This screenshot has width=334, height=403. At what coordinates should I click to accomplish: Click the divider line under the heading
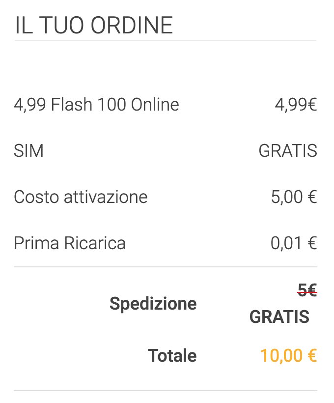tap(166, 40)
